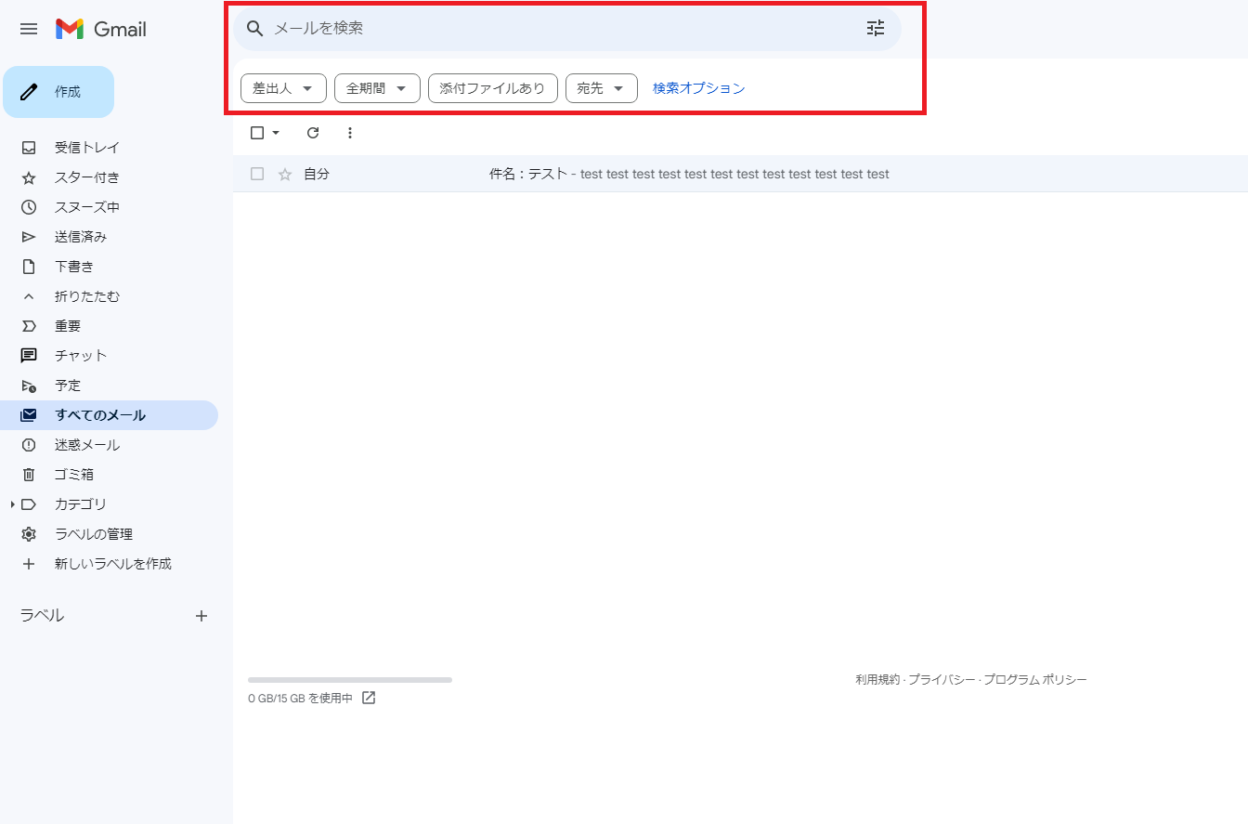Screen dimensions: 1248x824
Task: Click the hamburger main menu icon
Action: 29,29
